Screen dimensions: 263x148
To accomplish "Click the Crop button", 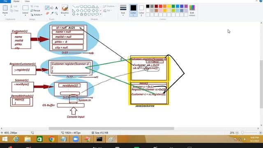I will 35,7.
